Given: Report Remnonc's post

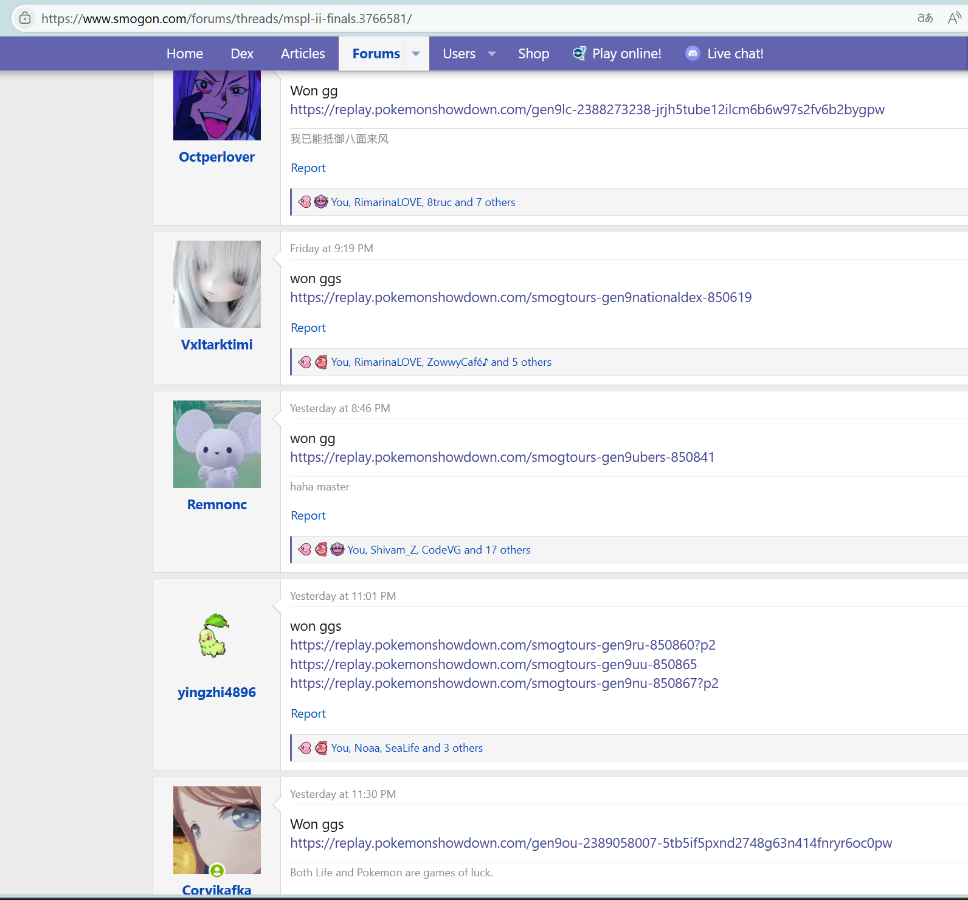Looking at the screenshot, I should [x=308, y=515].
